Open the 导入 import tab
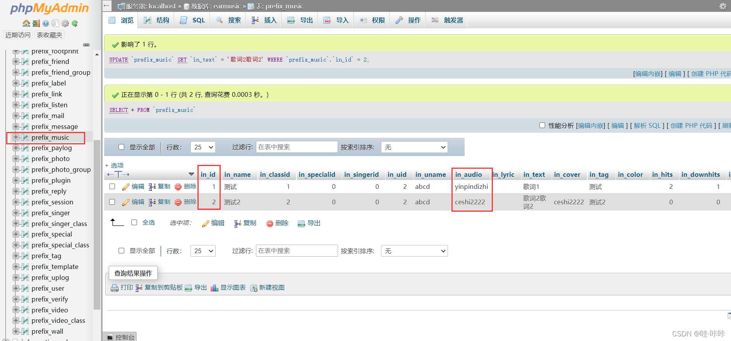 (x=336, y=20)
